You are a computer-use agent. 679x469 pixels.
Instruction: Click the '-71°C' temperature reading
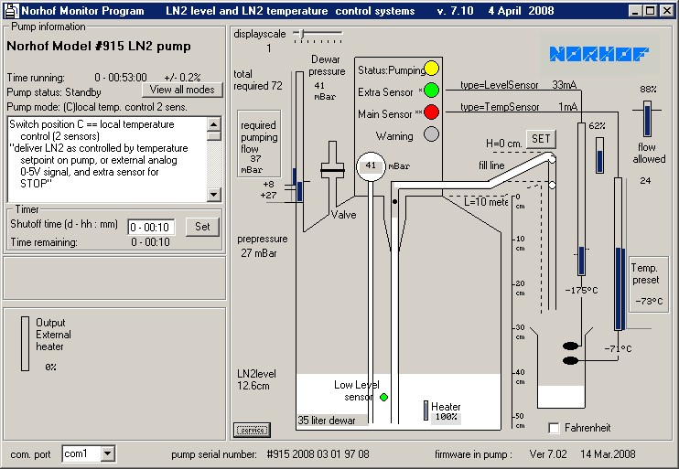(618, 348)
